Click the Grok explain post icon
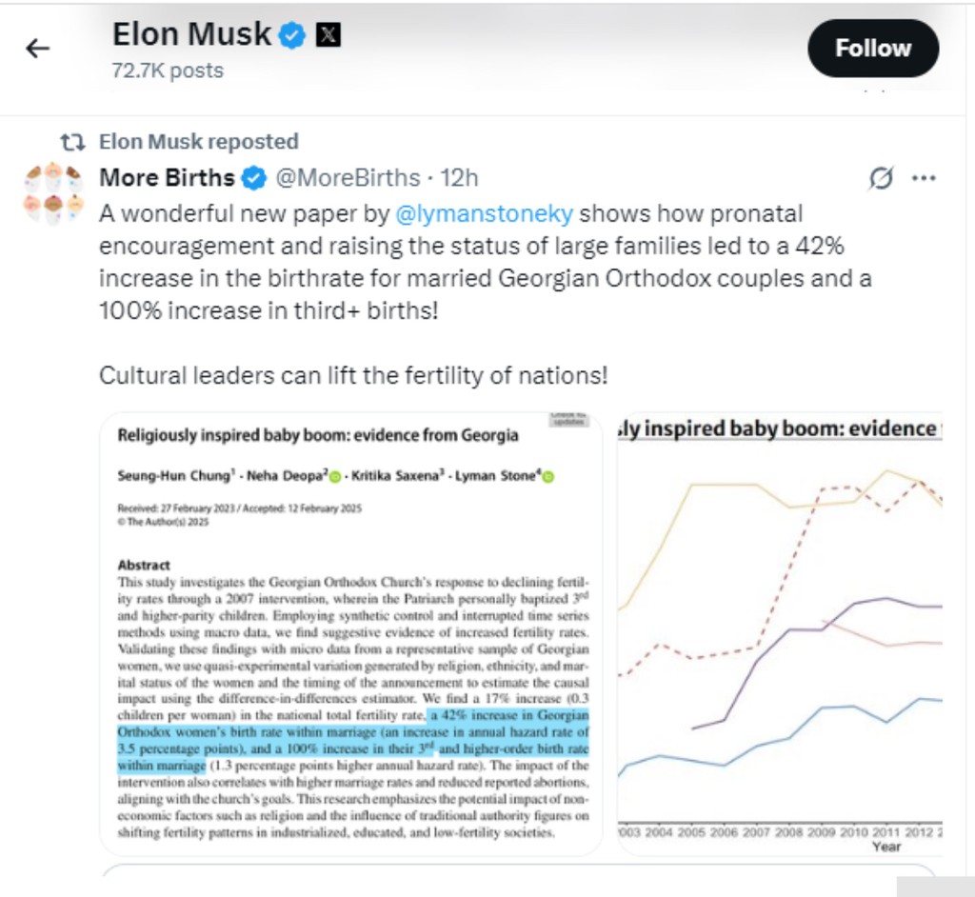This screenshot has height=897, width=975. tap(882, 178)
